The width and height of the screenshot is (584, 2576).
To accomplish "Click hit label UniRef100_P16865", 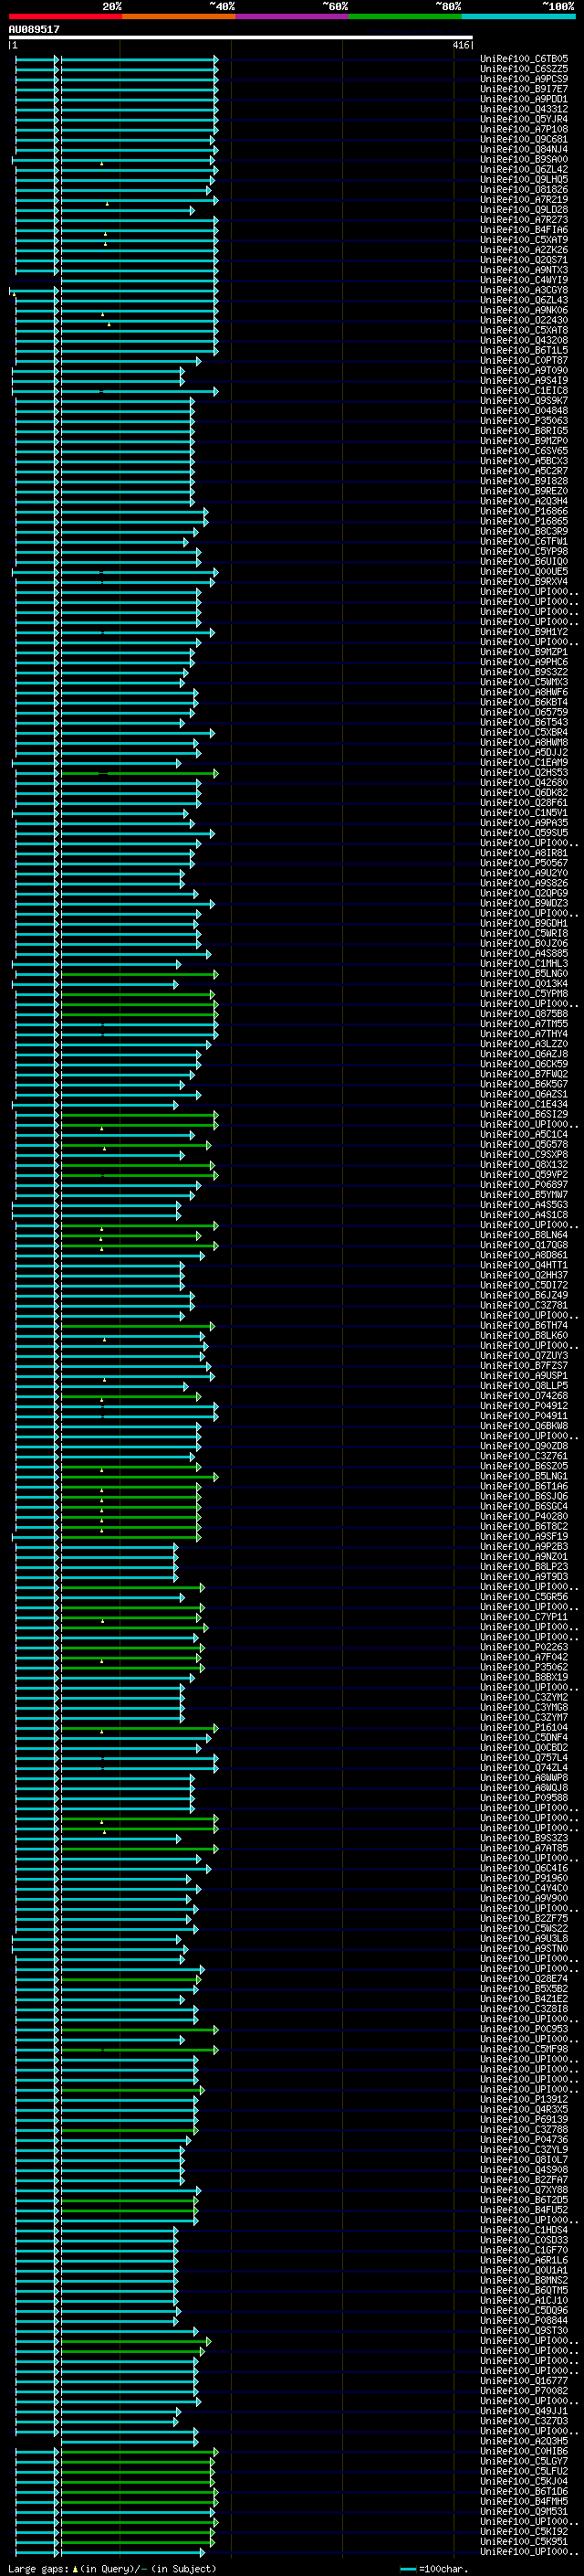I will [x=524, y=521].
